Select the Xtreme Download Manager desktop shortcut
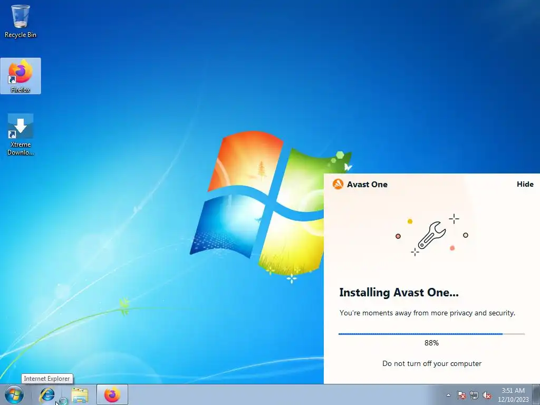Viewport: 540px width, 405px height. point(21,134)
